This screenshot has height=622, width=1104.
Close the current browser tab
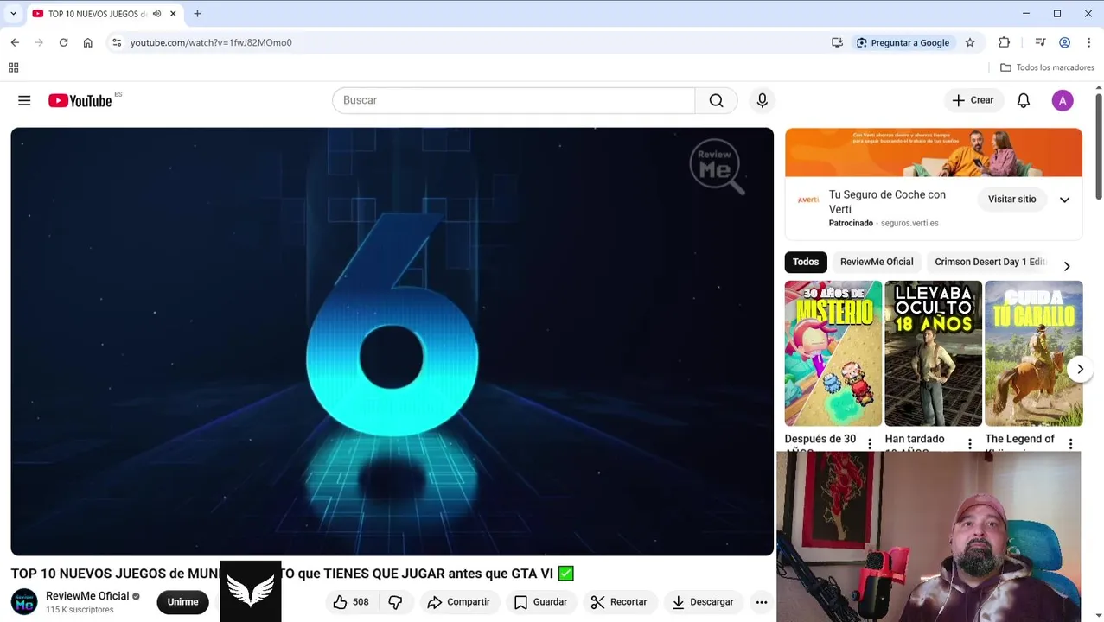pyautogui.click(x=173, y=14)
